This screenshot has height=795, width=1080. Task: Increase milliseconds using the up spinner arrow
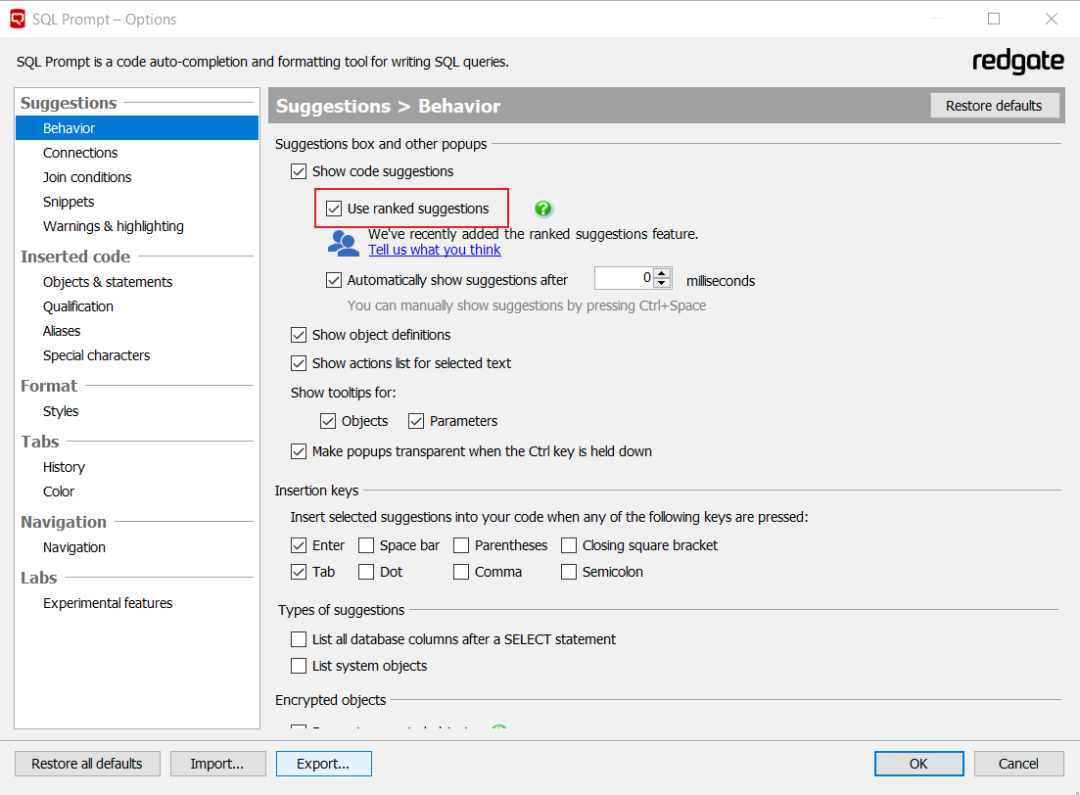pos(663,273)
